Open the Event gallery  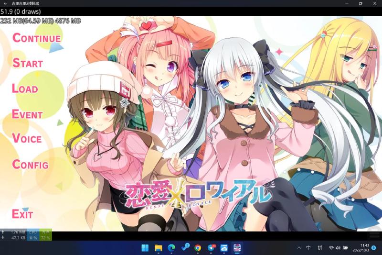[x=27, y=114]
